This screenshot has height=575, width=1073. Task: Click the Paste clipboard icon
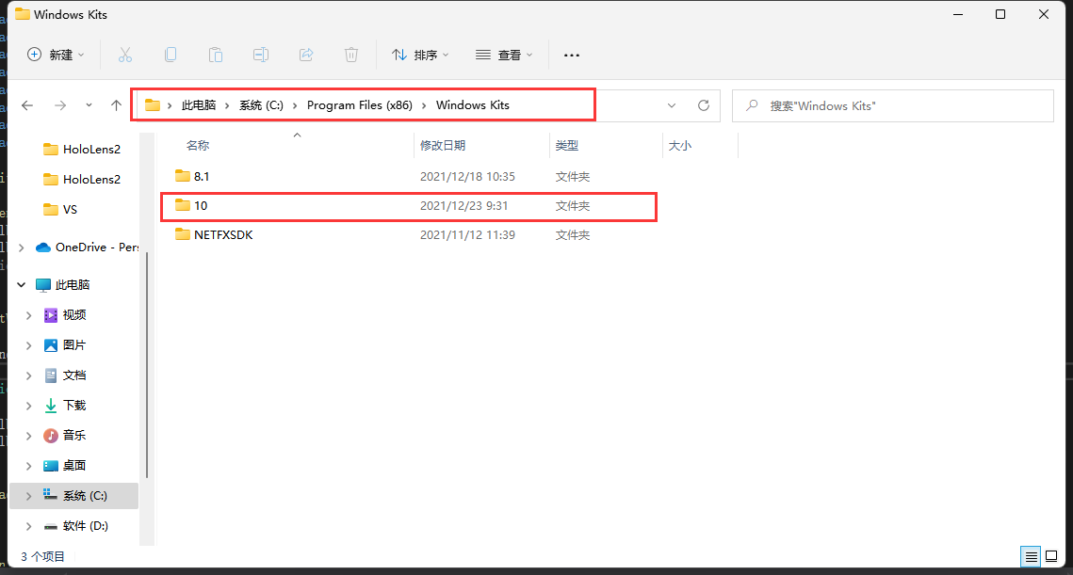click(x=216, y=55)
